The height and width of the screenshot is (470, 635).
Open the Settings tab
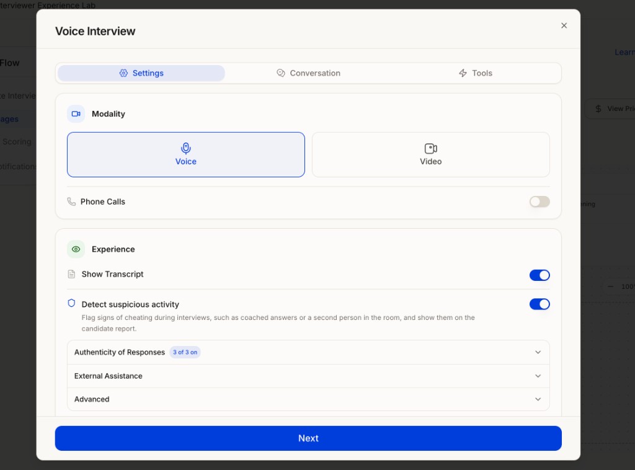click(x=141, y=73)
